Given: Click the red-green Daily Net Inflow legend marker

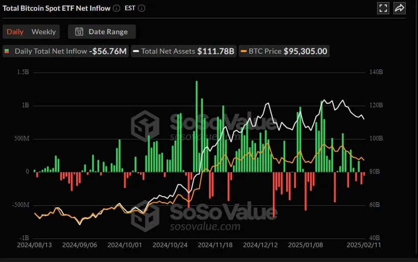Looking at the screenshot, I should coord(7,51).
